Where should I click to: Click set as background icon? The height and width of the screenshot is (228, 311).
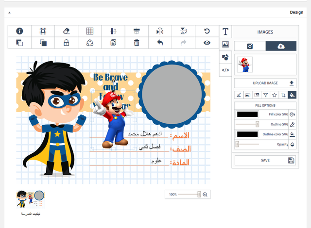(x=248, y=95)
